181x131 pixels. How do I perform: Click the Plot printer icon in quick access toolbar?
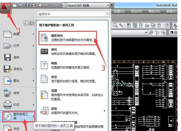[x=40, y=5]
